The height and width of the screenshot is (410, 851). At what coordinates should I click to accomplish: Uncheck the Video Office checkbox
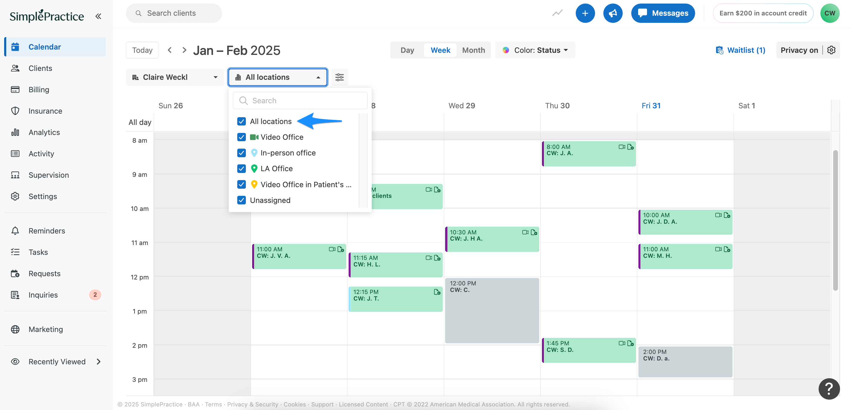241,137
